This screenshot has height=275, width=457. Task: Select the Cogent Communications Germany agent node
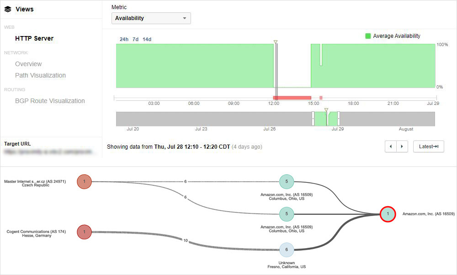(x=84, y=232)
